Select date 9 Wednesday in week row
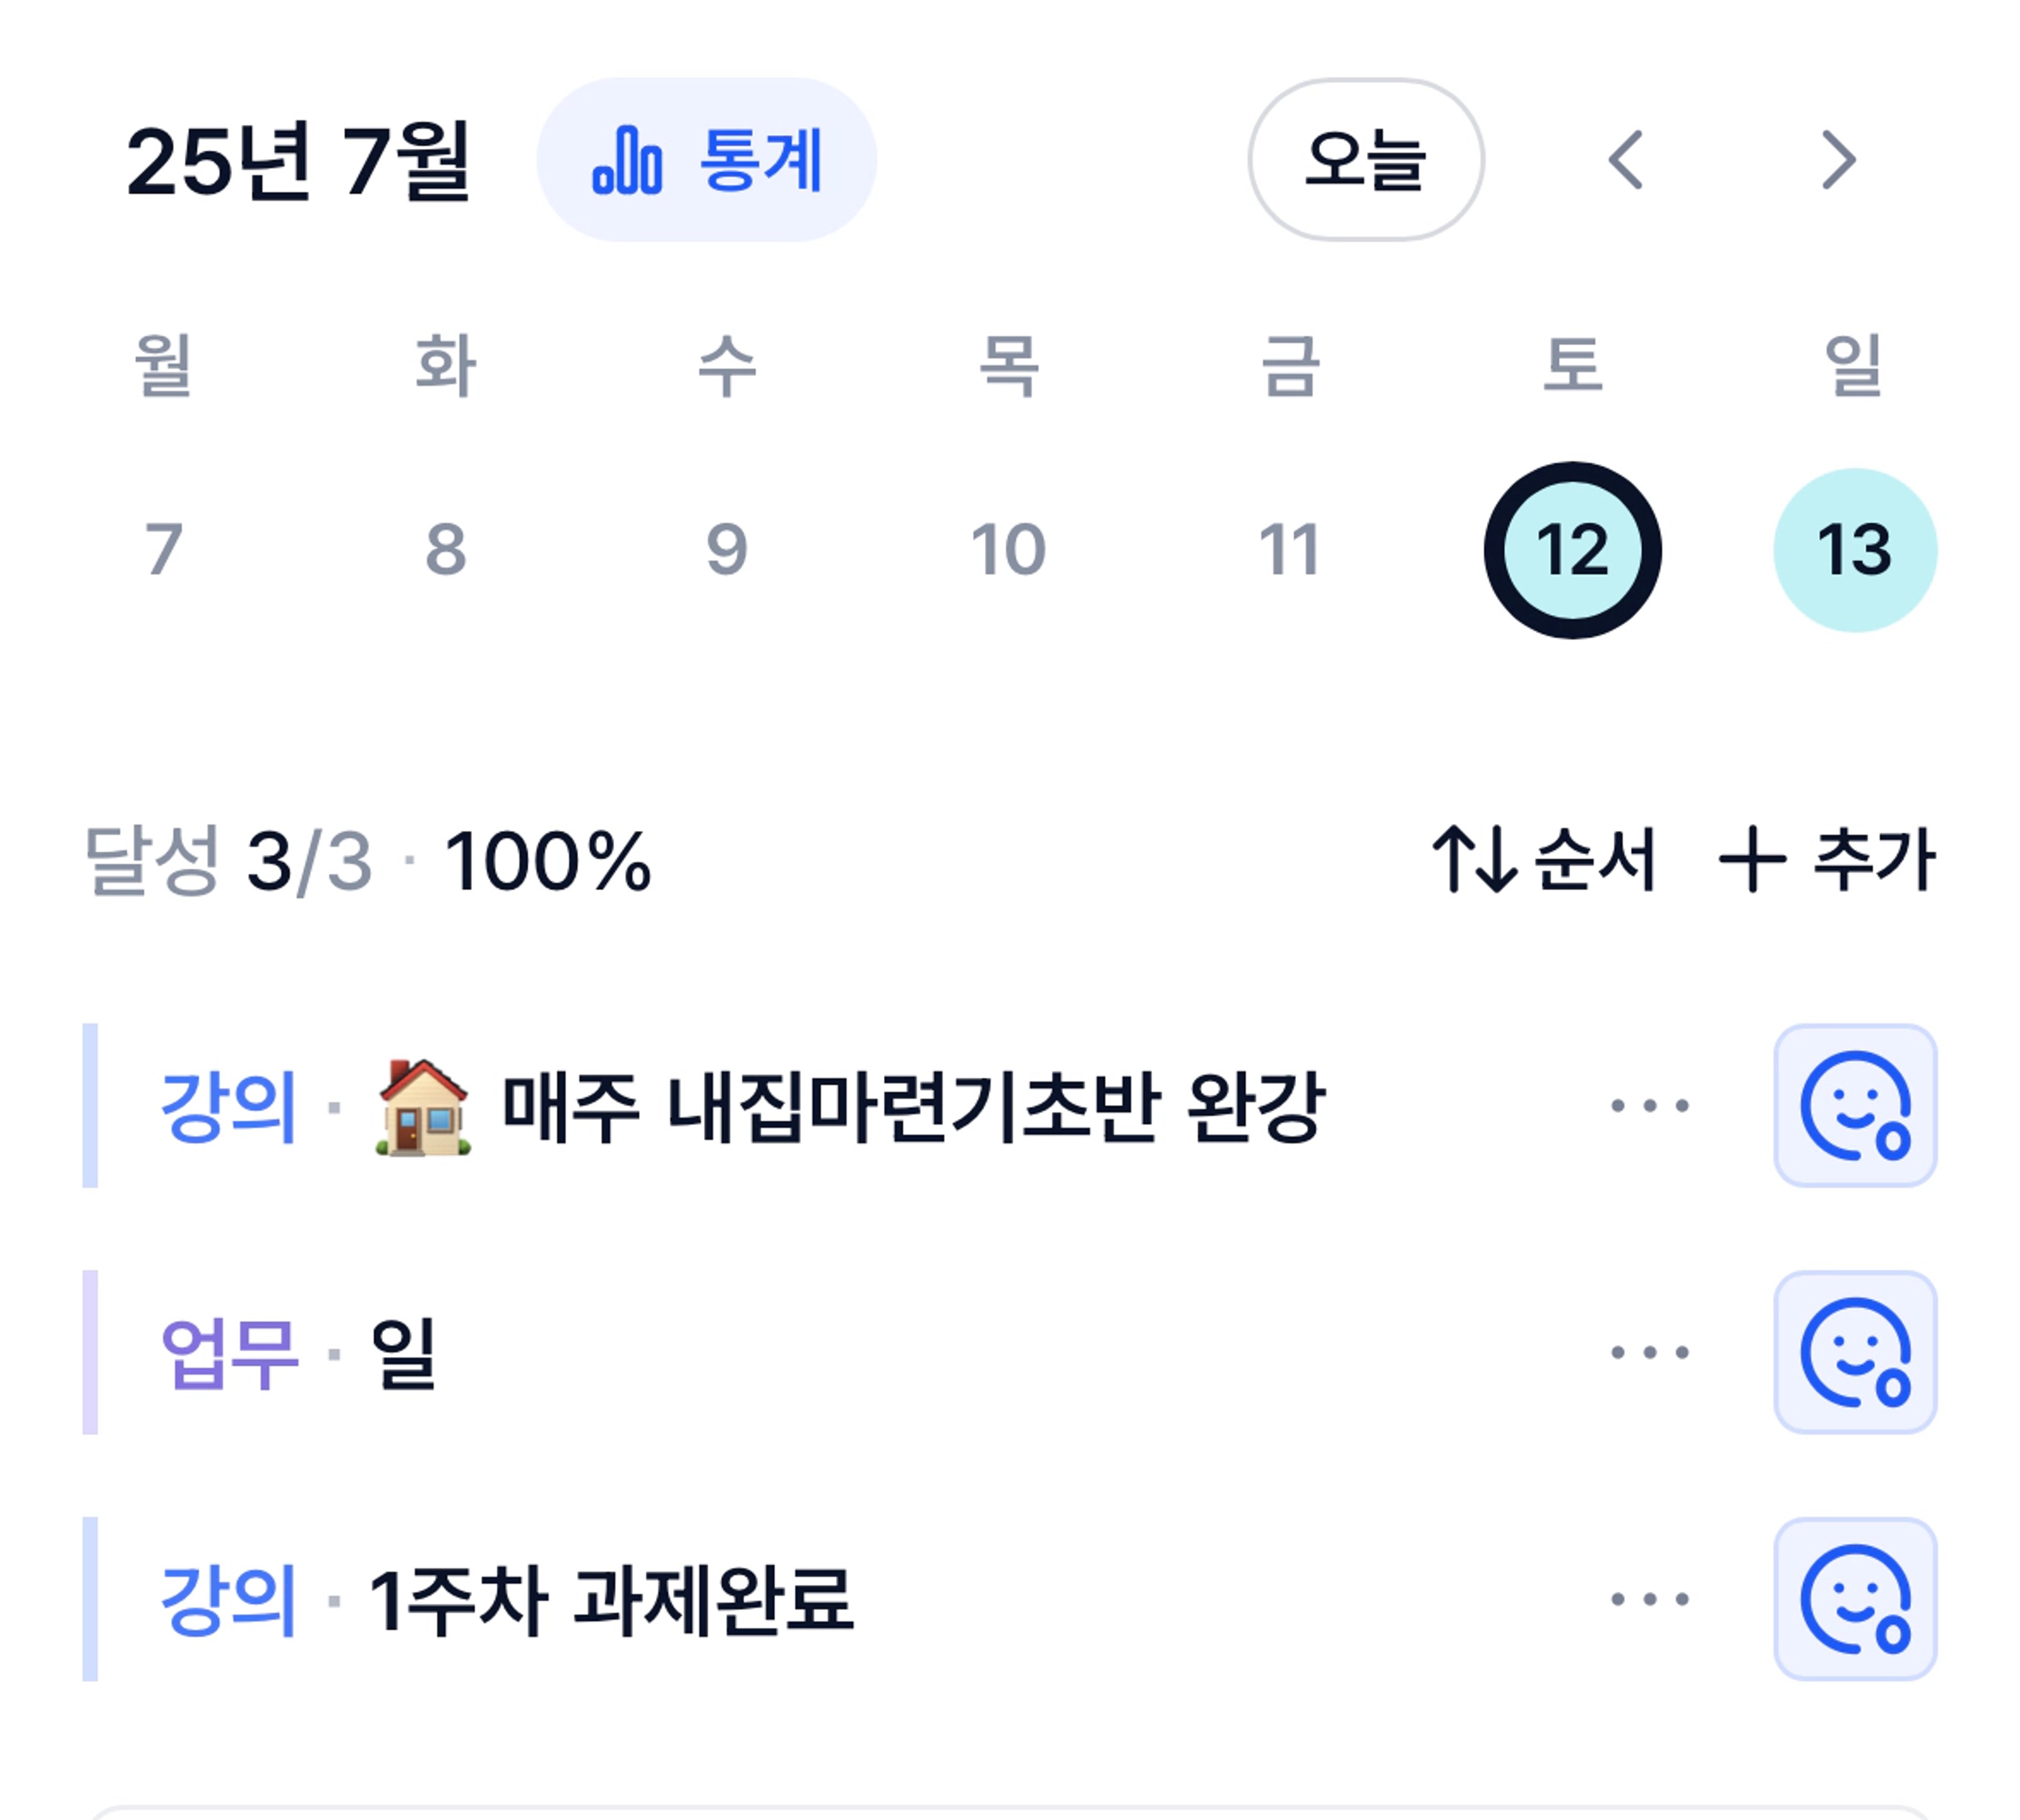 tap(726, 550)
